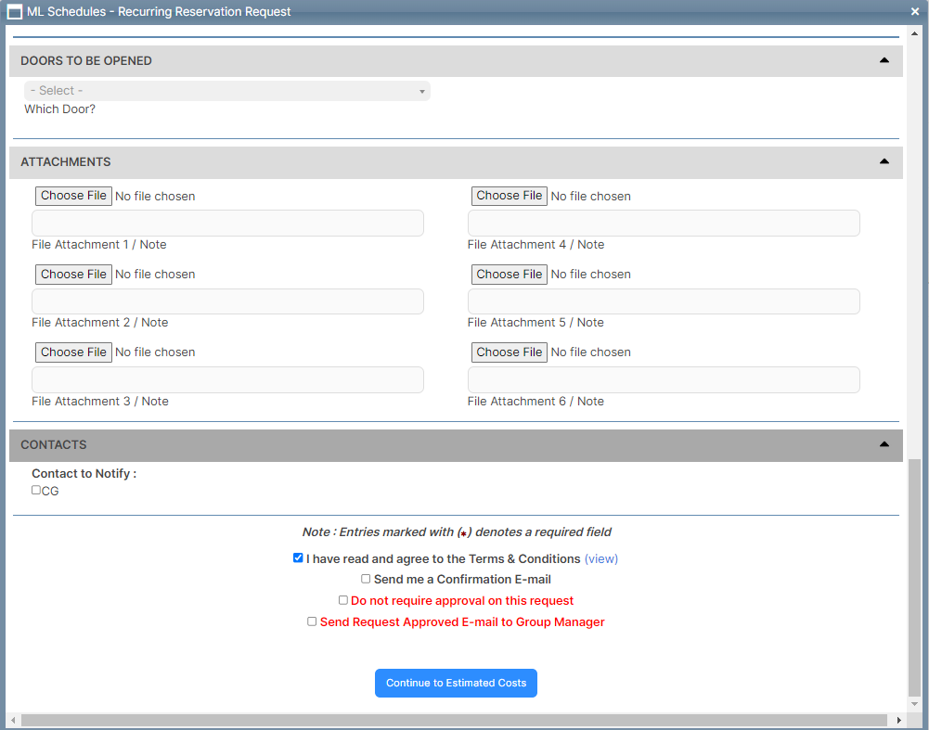The width and height of the screenshot is (929, 730).
Task: Click the vertical scrollbar down arrow
Action: (915, 704)
